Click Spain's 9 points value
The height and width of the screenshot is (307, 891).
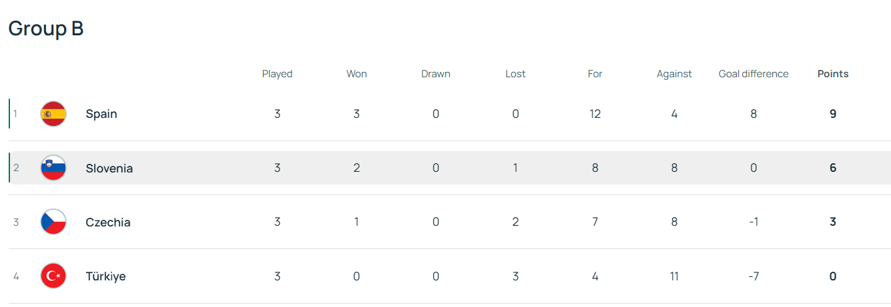[x=833, y=114]
